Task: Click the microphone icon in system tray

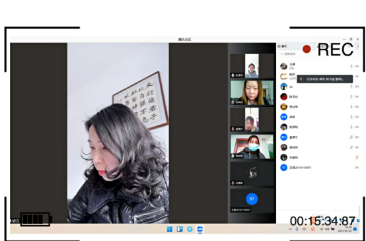Action: pos(297,229)
